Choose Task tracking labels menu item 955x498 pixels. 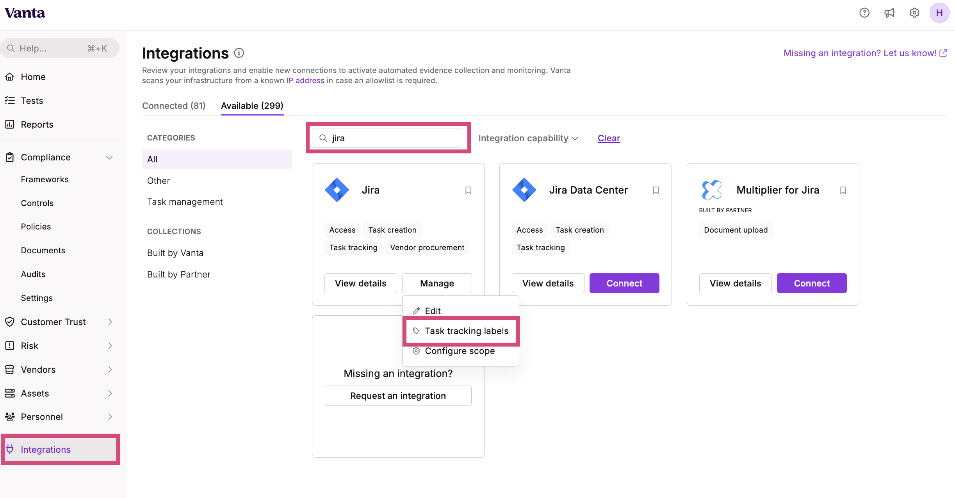tap(461, 331)
